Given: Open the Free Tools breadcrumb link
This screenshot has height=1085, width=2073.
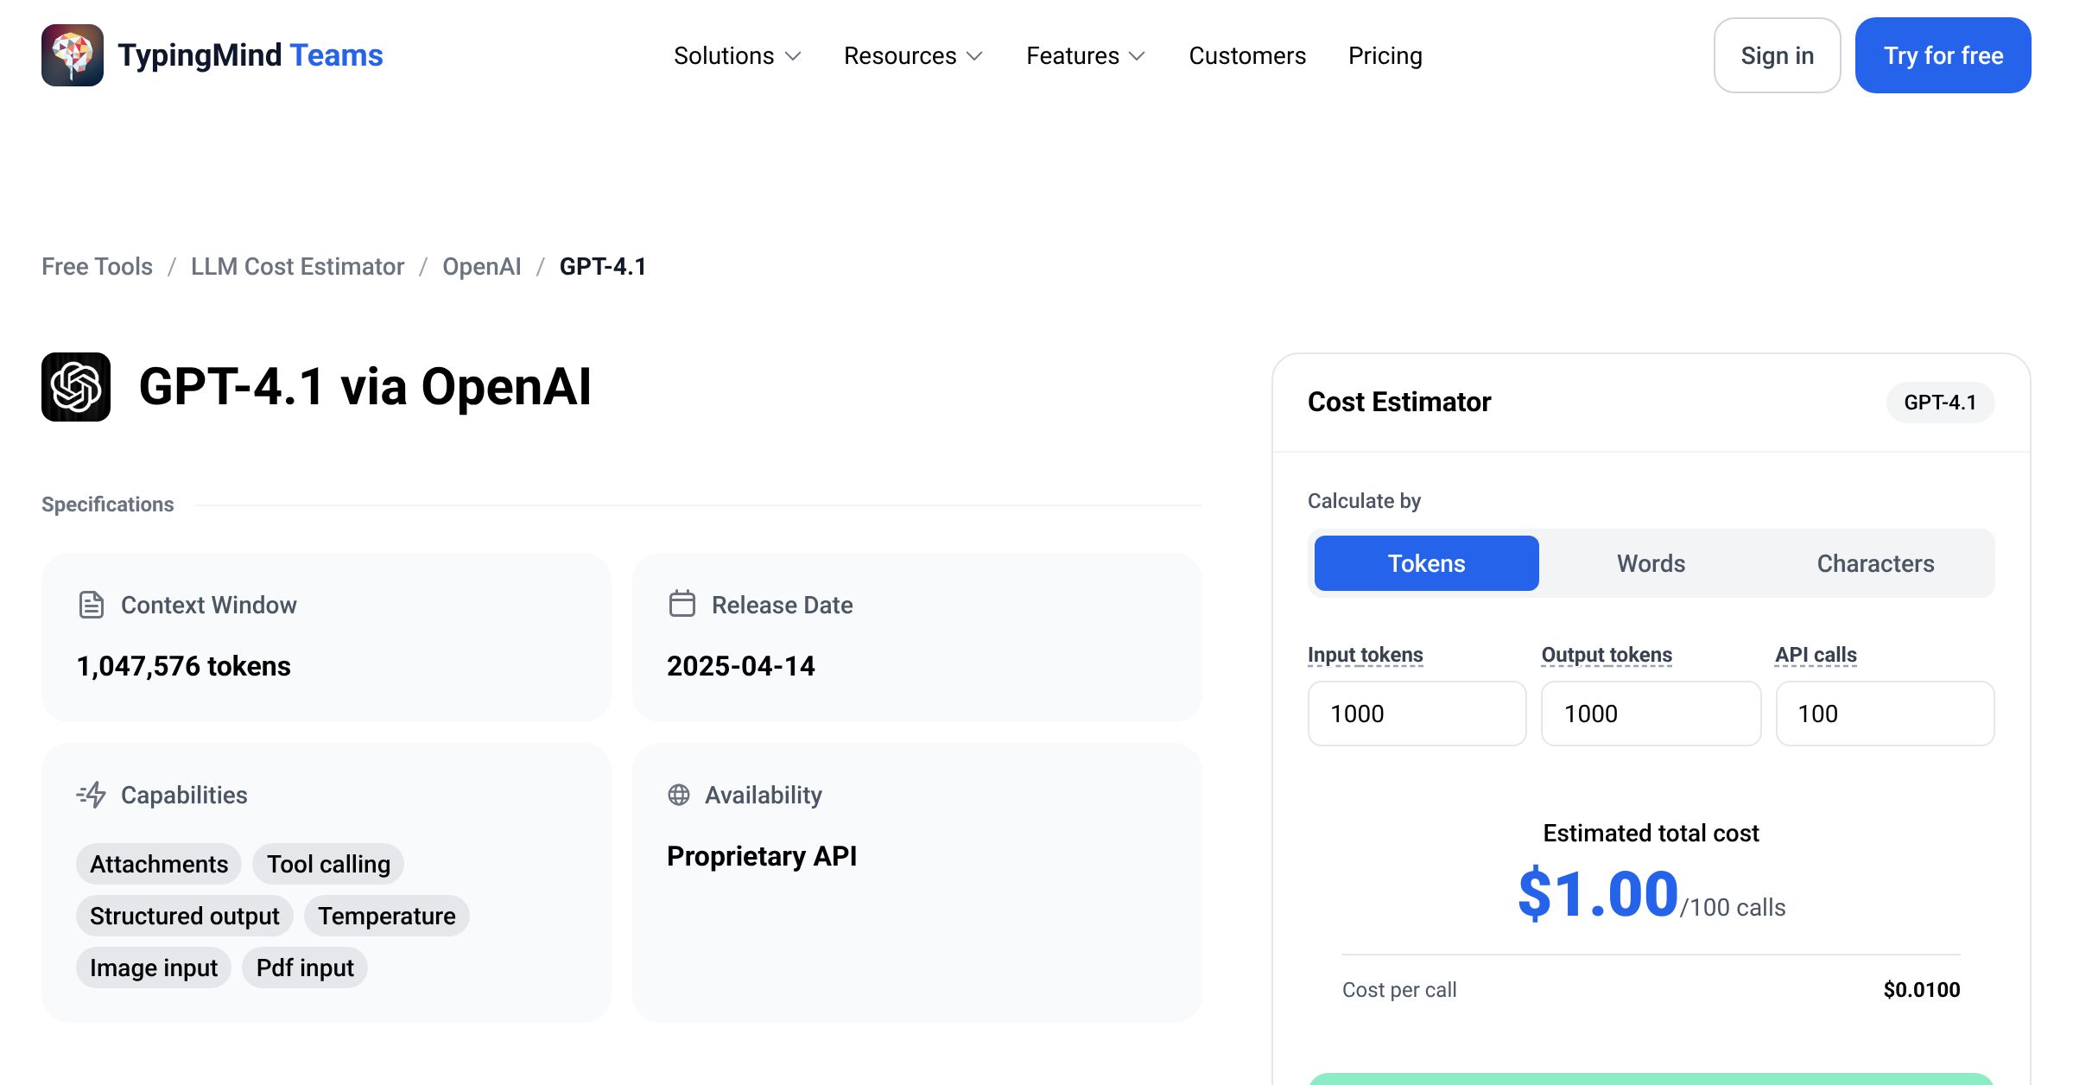Looking at the screenshot, I should 97,266.
